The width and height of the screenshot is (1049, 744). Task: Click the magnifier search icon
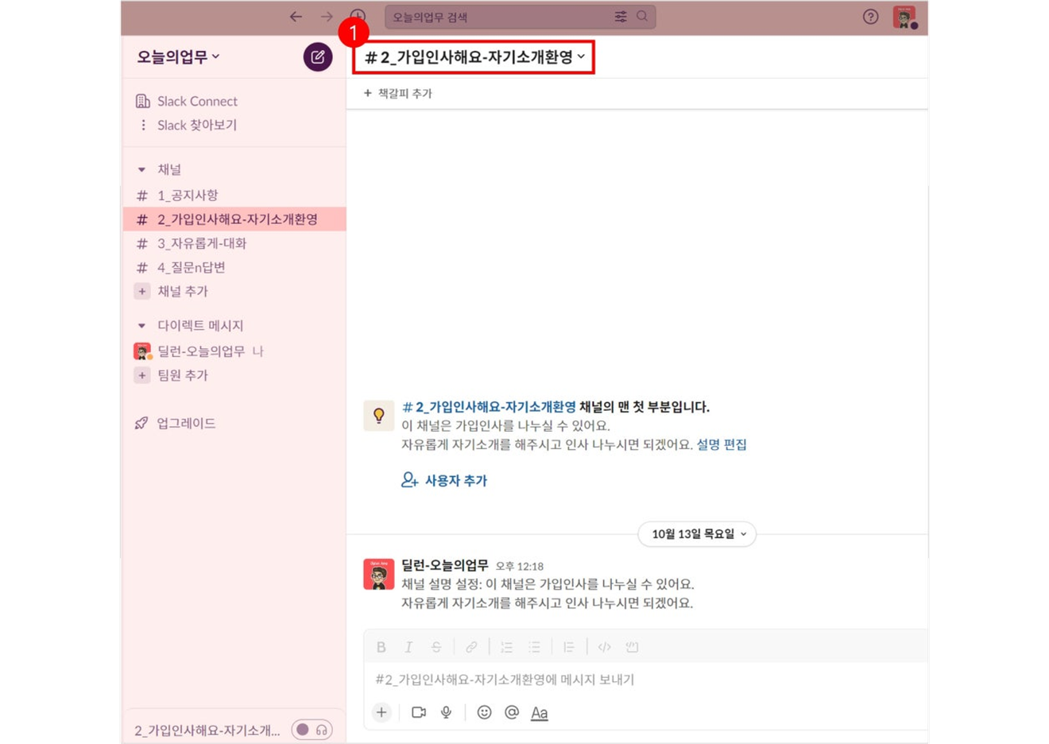coord(642,17)
